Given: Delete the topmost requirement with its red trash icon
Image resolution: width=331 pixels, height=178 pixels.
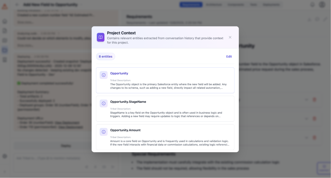Looking at the screenshot, I should tap(314, 100).
